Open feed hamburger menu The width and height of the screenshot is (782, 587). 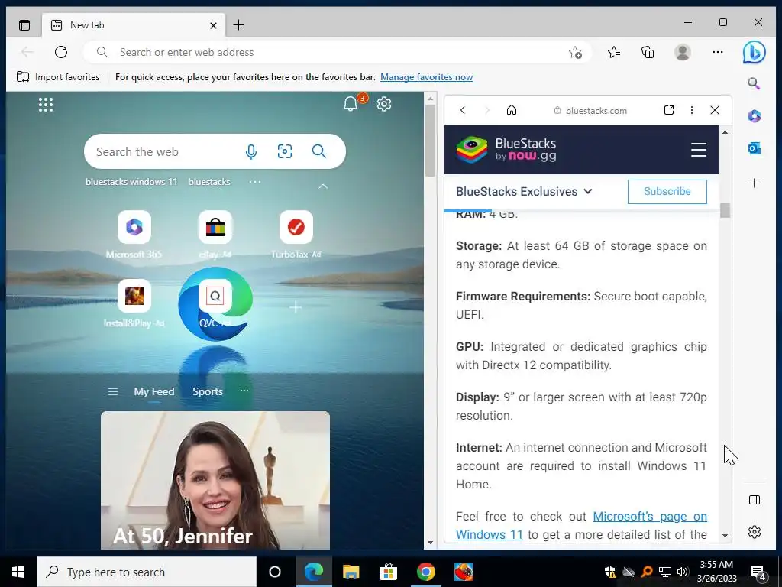tap(113, 392)
